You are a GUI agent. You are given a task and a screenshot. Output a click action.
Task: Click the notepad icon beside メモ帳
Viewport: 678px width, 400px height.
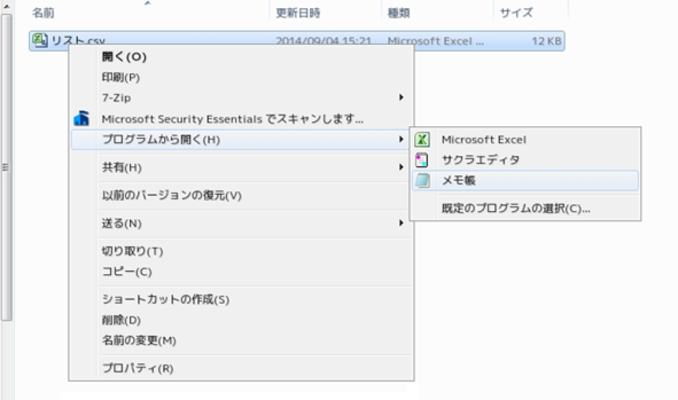coord(422,180)
